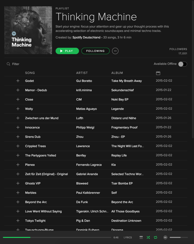Click the volume level slider
The image size is (194, 244).
coord(179,237)
